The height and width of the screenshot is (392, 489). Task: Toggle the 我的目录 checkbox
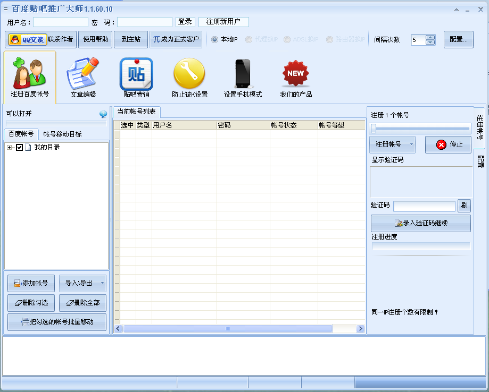pos(20,147)
